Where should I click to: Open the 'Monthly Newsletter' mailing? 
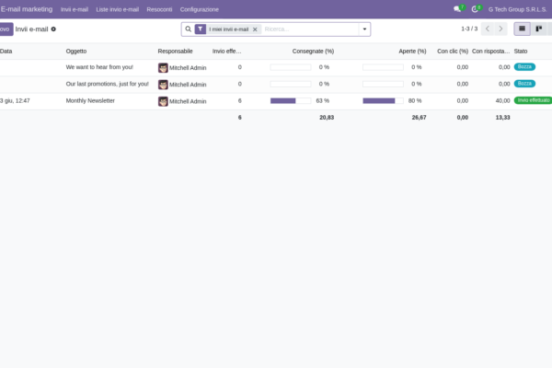coord(90,100)
